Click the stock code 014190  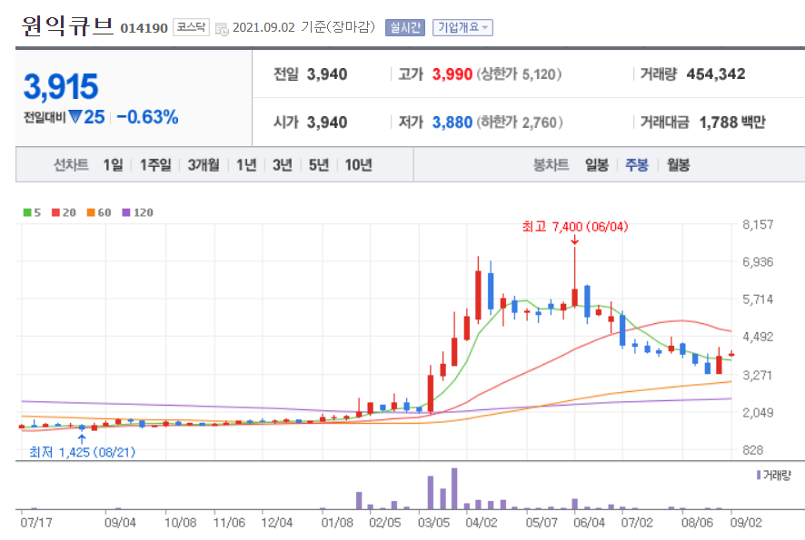point(144,28)
